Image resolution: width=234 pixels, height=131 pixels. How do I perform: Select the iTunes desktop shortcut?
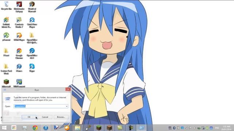coord(19,68)
